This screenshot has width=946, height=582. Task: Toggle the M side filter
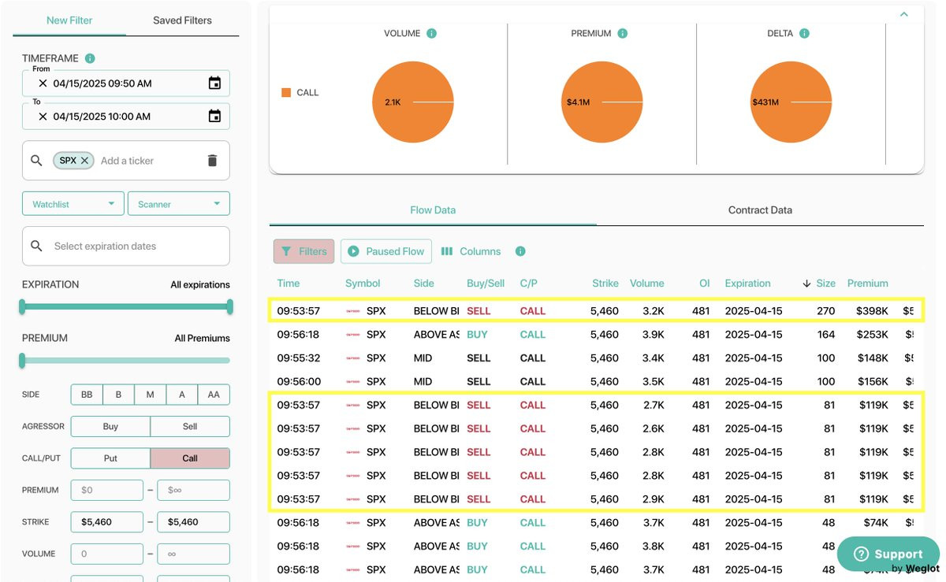(x=150, y=395)
